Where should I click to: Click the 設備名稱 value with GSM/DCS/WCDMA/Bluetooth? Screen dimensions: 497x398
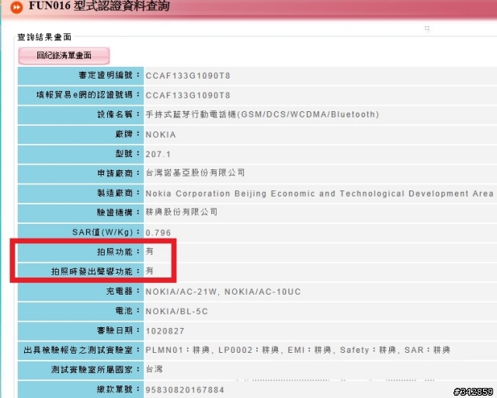point(262,114)
